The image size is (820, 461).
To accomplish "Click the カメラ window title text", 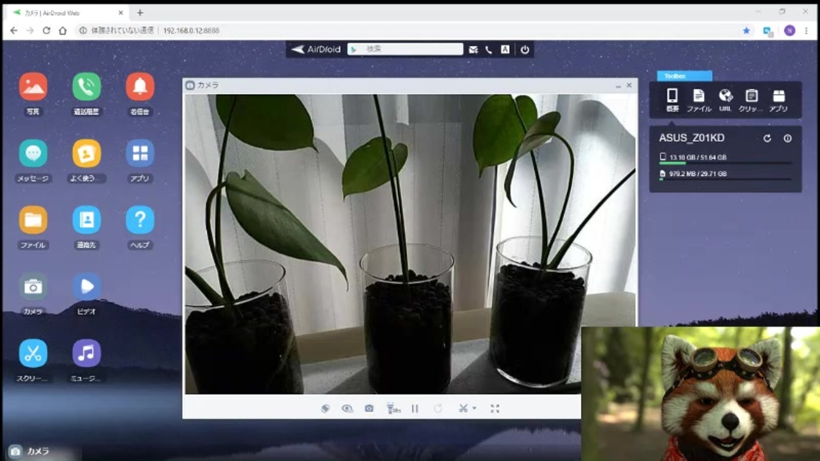I will click(208, 85).
